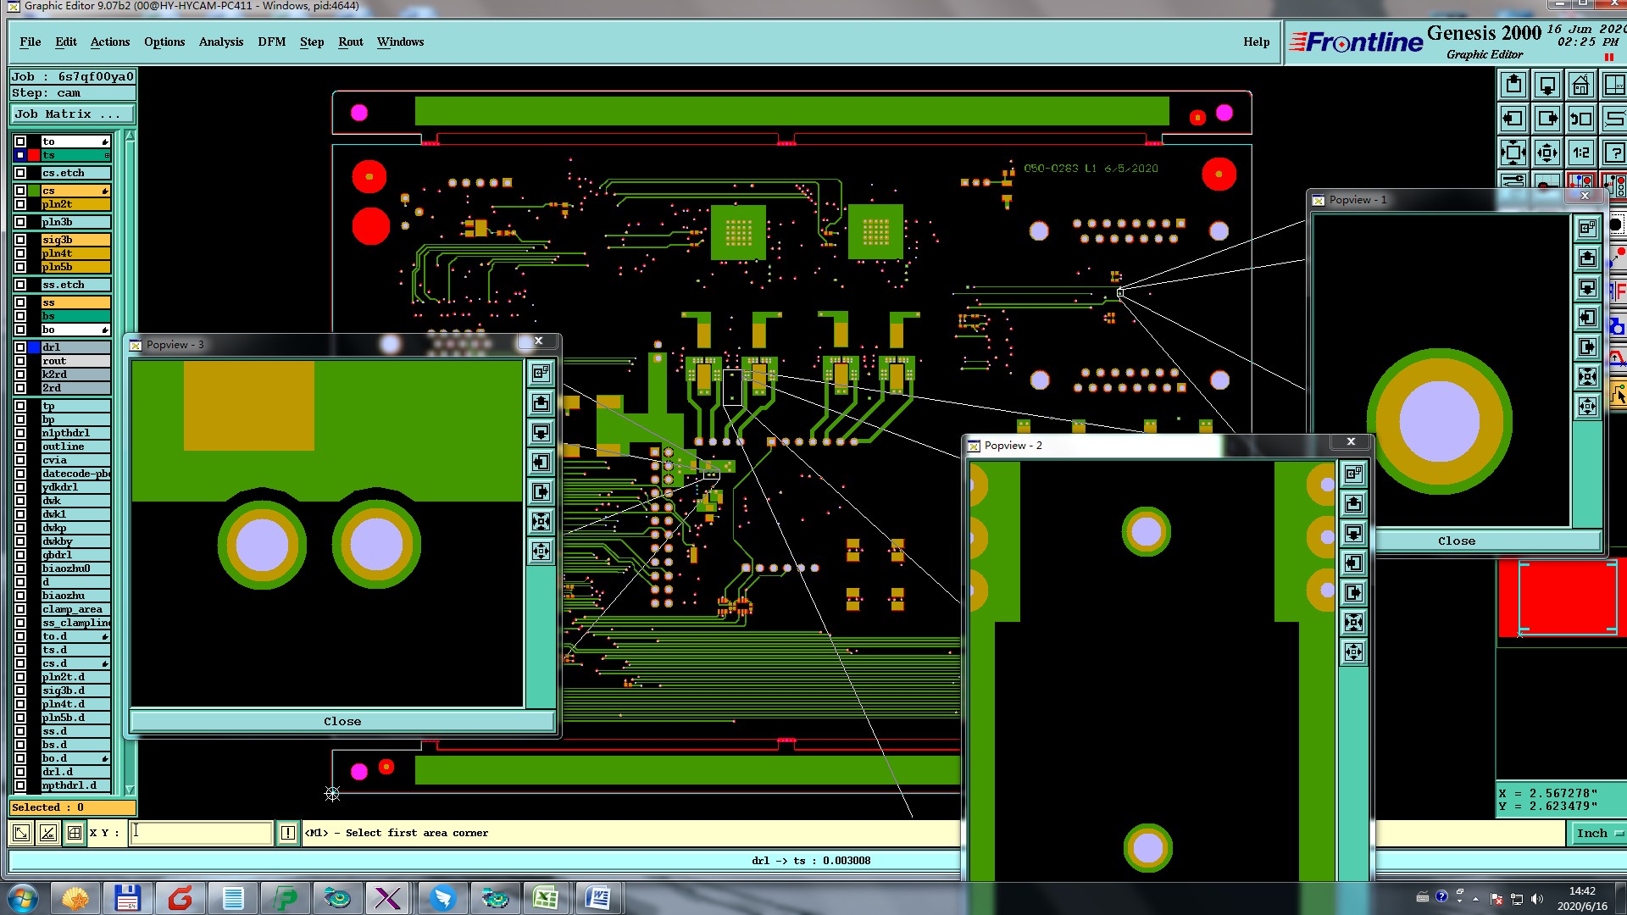Image resolution: width=1627 pixels, height=915 pixels.
Task: Click the XY coordinate input field
Action: [202, 833]
